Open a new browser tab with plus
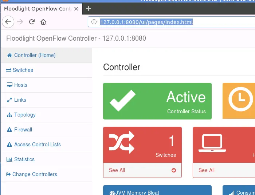The width and height of the screenshot is (255, 195). tap(89, 8)
